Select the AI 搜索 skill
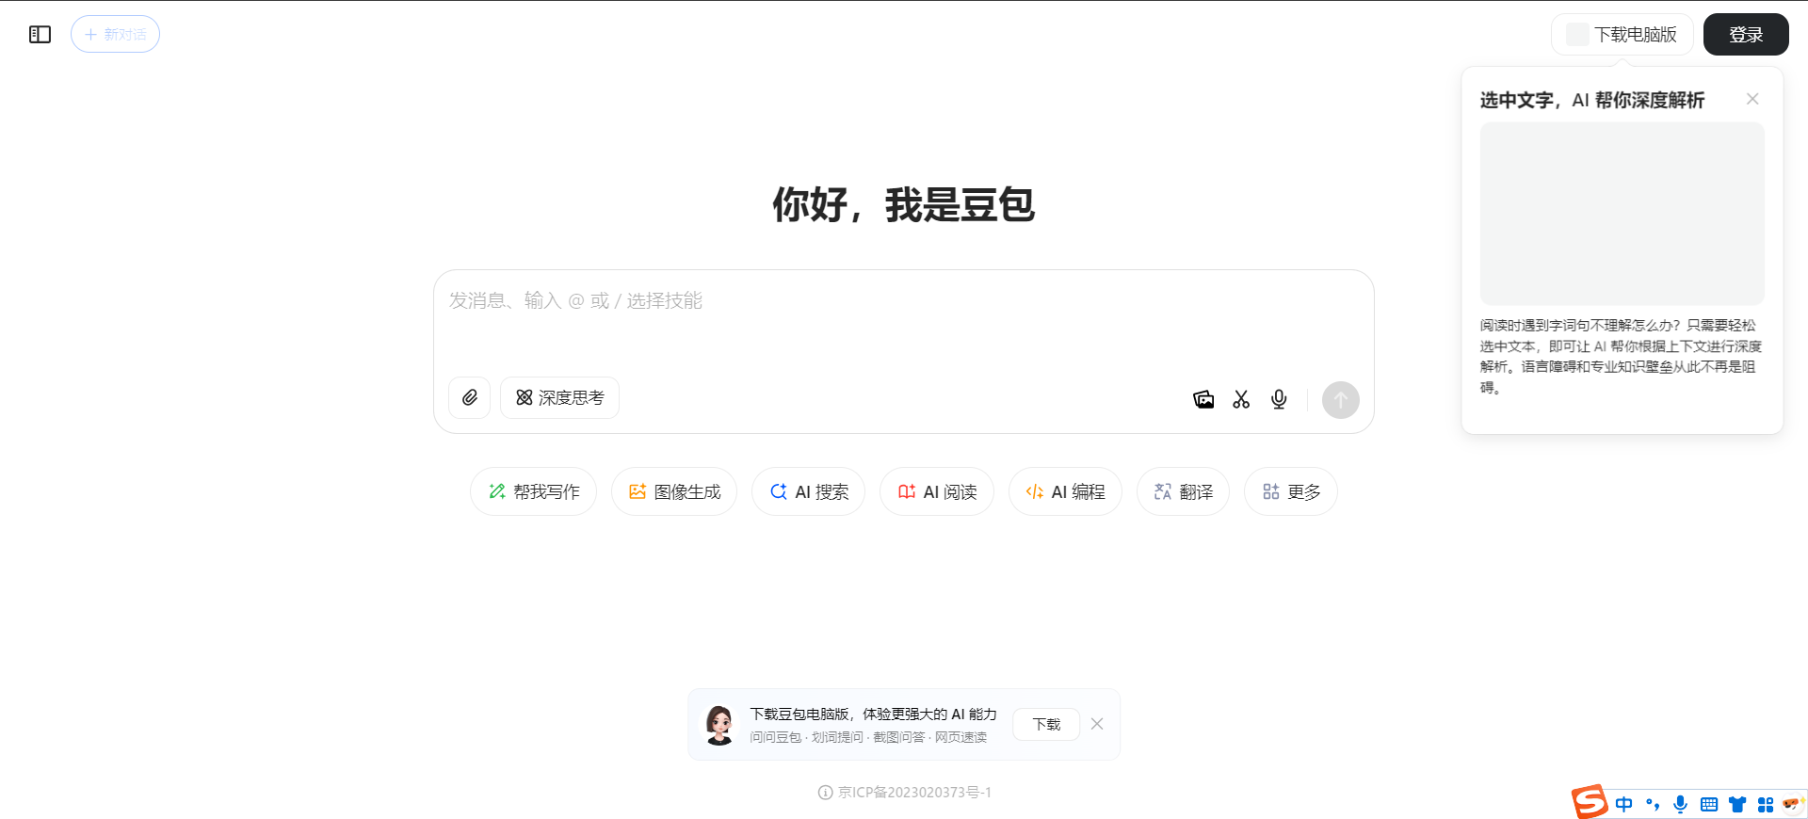The height and width of the screenshot is (819, 1808). [809, 491]
